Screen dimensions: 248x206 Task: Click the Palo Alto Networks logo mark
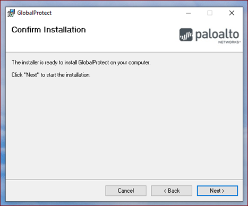click(186, 35)
